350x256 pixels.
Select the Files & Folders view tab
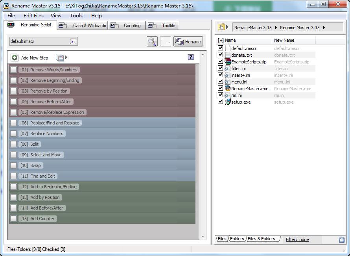tap(262, 239)
